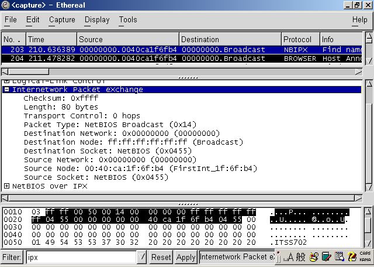Click the packet list horizontal scrollbar thumb
This screenshot has width=374, height=267.
point(29,71)
